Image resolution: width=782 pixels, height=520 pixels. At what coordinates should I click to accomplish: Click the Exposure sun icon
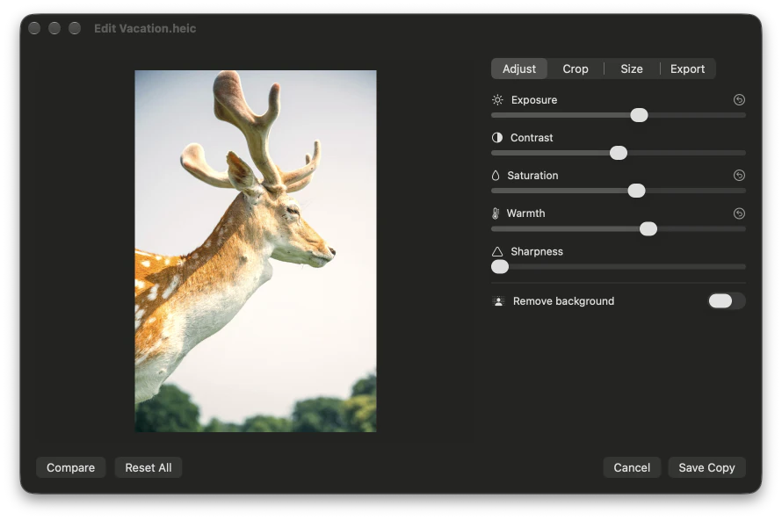coord(497,100)
